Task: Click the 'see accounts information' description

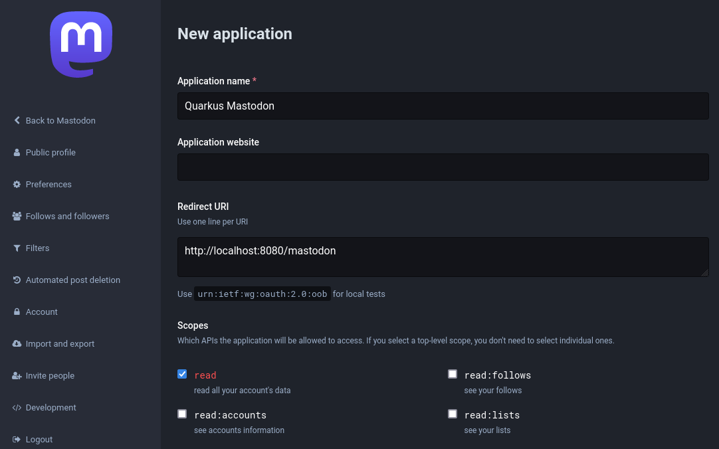Action: pos(239,430)
